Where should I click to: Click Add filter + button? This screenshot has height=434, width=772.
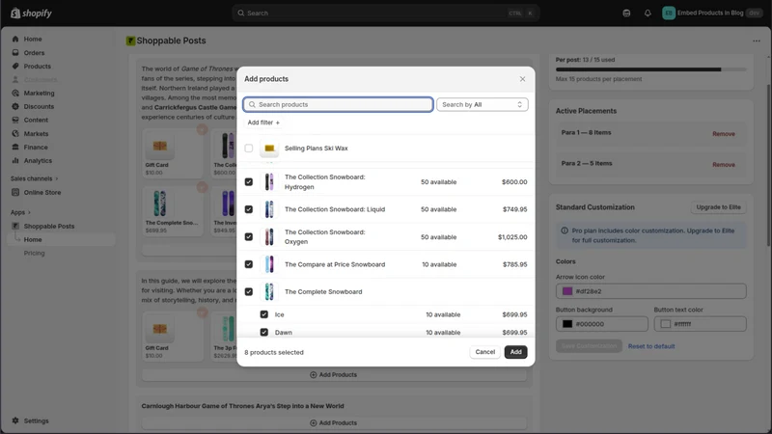(x=263, y=122)
